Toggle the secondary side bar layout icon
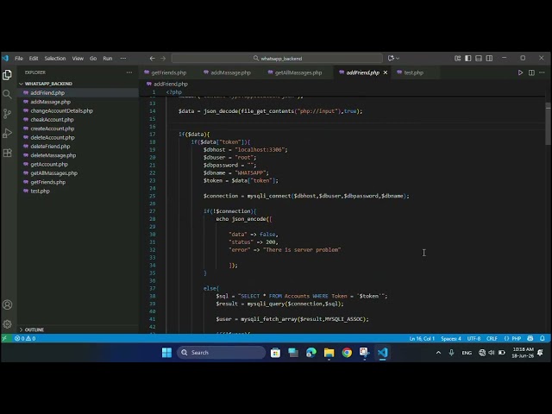Image resolution: width=552 pixels, height=414 pixels. pyautogui.click(x=489, y=59)
